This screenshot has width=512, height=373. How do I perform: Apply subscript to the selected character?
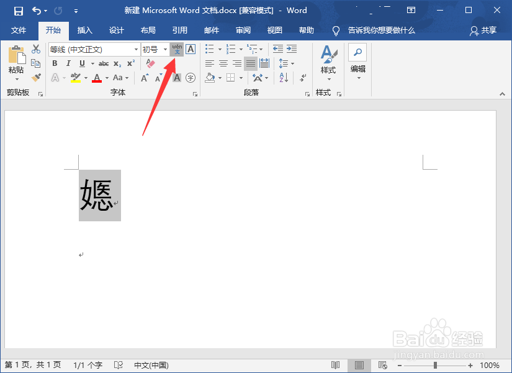(116, 63)
